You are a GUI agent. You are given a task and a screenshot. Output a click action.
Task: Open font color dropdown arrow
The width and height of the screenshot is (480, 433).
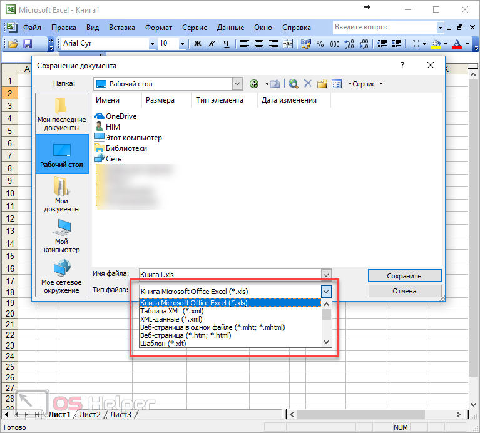tap(467, 44)
